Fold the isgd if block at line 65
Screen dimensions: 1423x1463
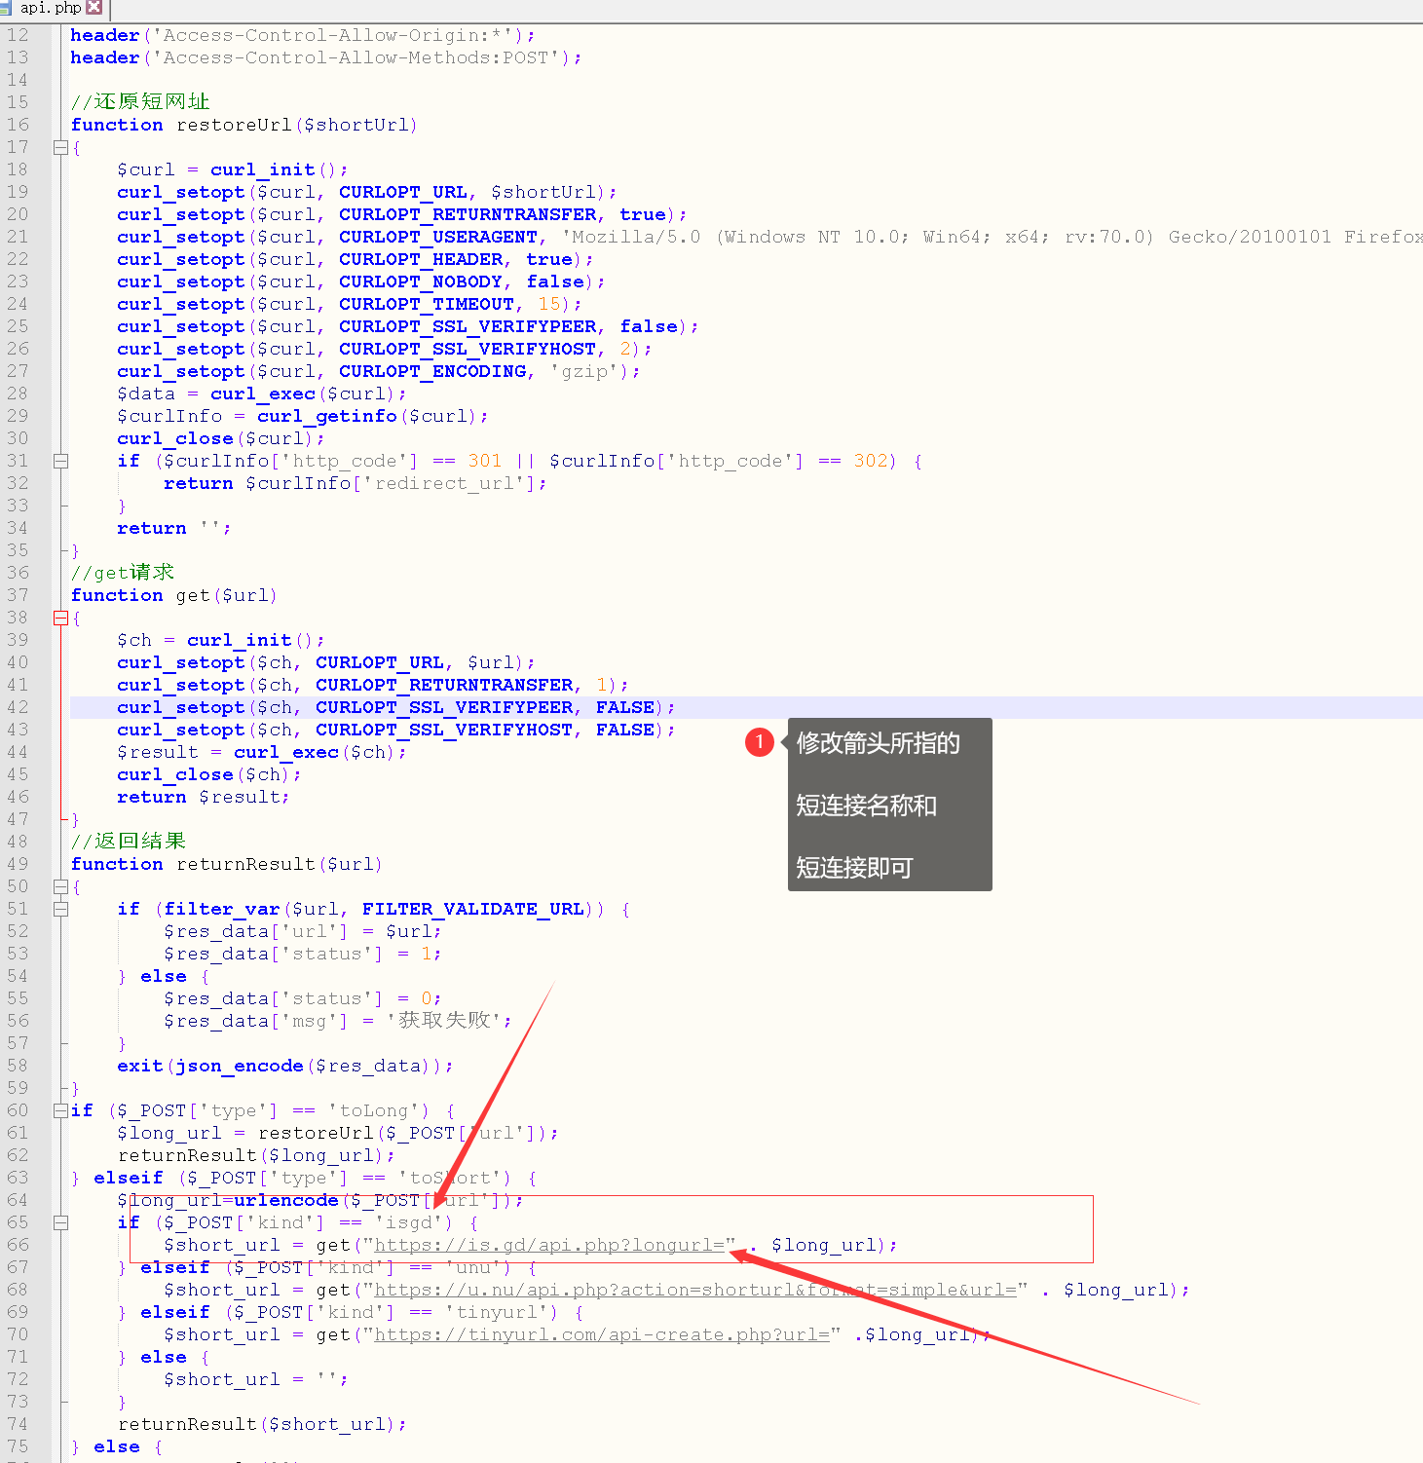[x=60, y=1223]
